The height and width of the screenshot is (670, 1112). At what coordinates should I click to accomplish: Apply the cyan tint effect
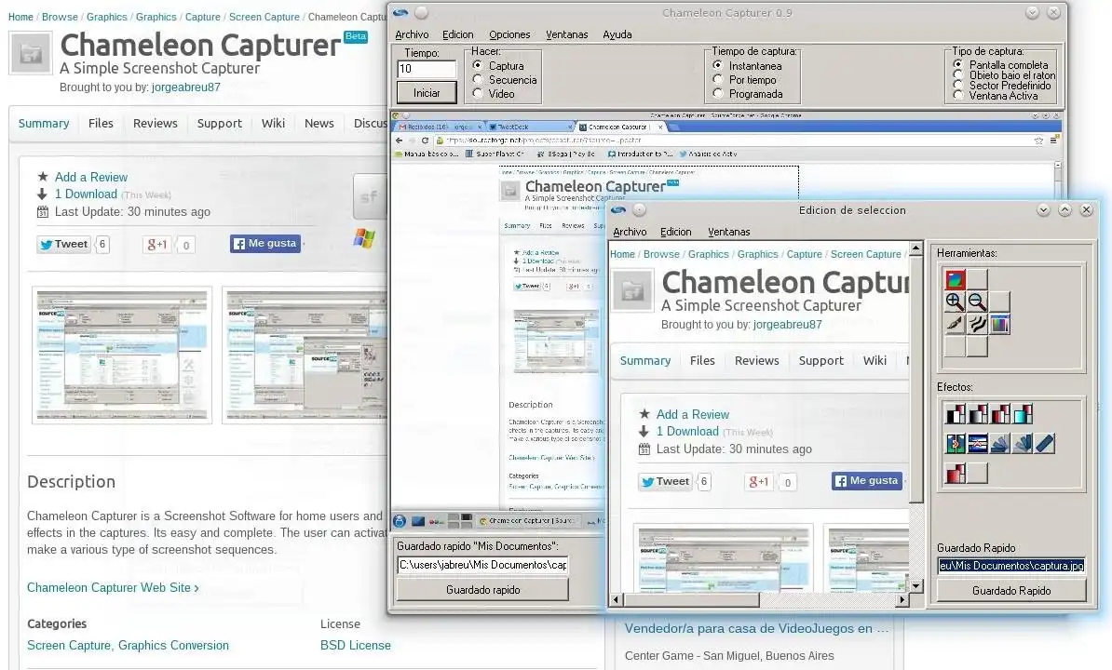pyautogui.click(x=1023, y=413)
